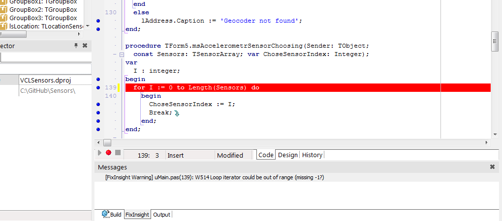Switch to the Output messages tab
Screen dimensions: 502x221
click(161, 215)
